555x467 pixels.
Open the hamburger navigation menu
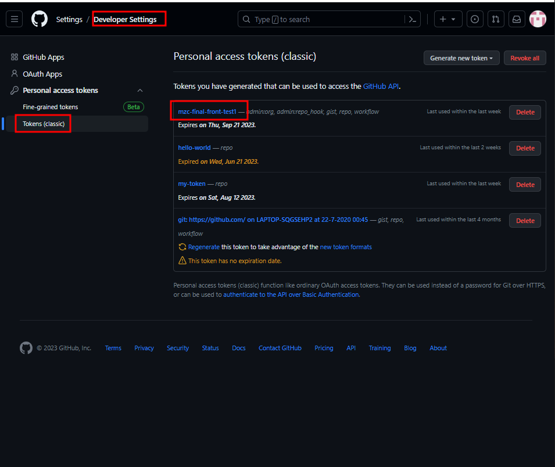[x=15, y=19]
